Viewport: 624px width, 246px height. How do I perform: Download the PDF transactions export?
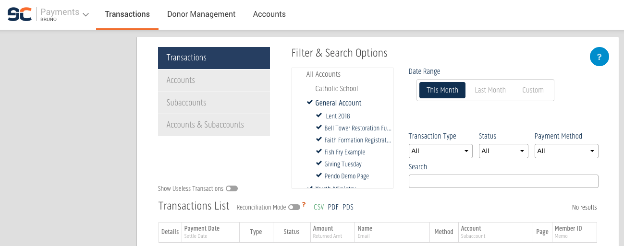333,207
